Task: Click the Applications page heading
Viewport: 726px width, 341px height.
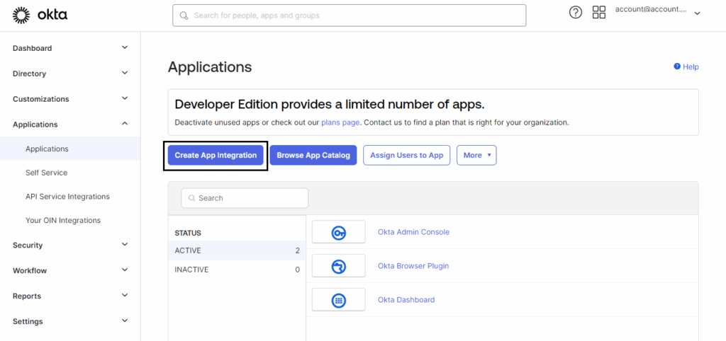Action: 210,67
